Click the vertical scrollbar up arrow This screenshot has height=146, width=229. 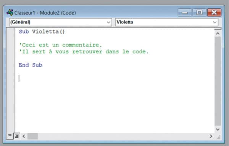[x=218, y=34]
